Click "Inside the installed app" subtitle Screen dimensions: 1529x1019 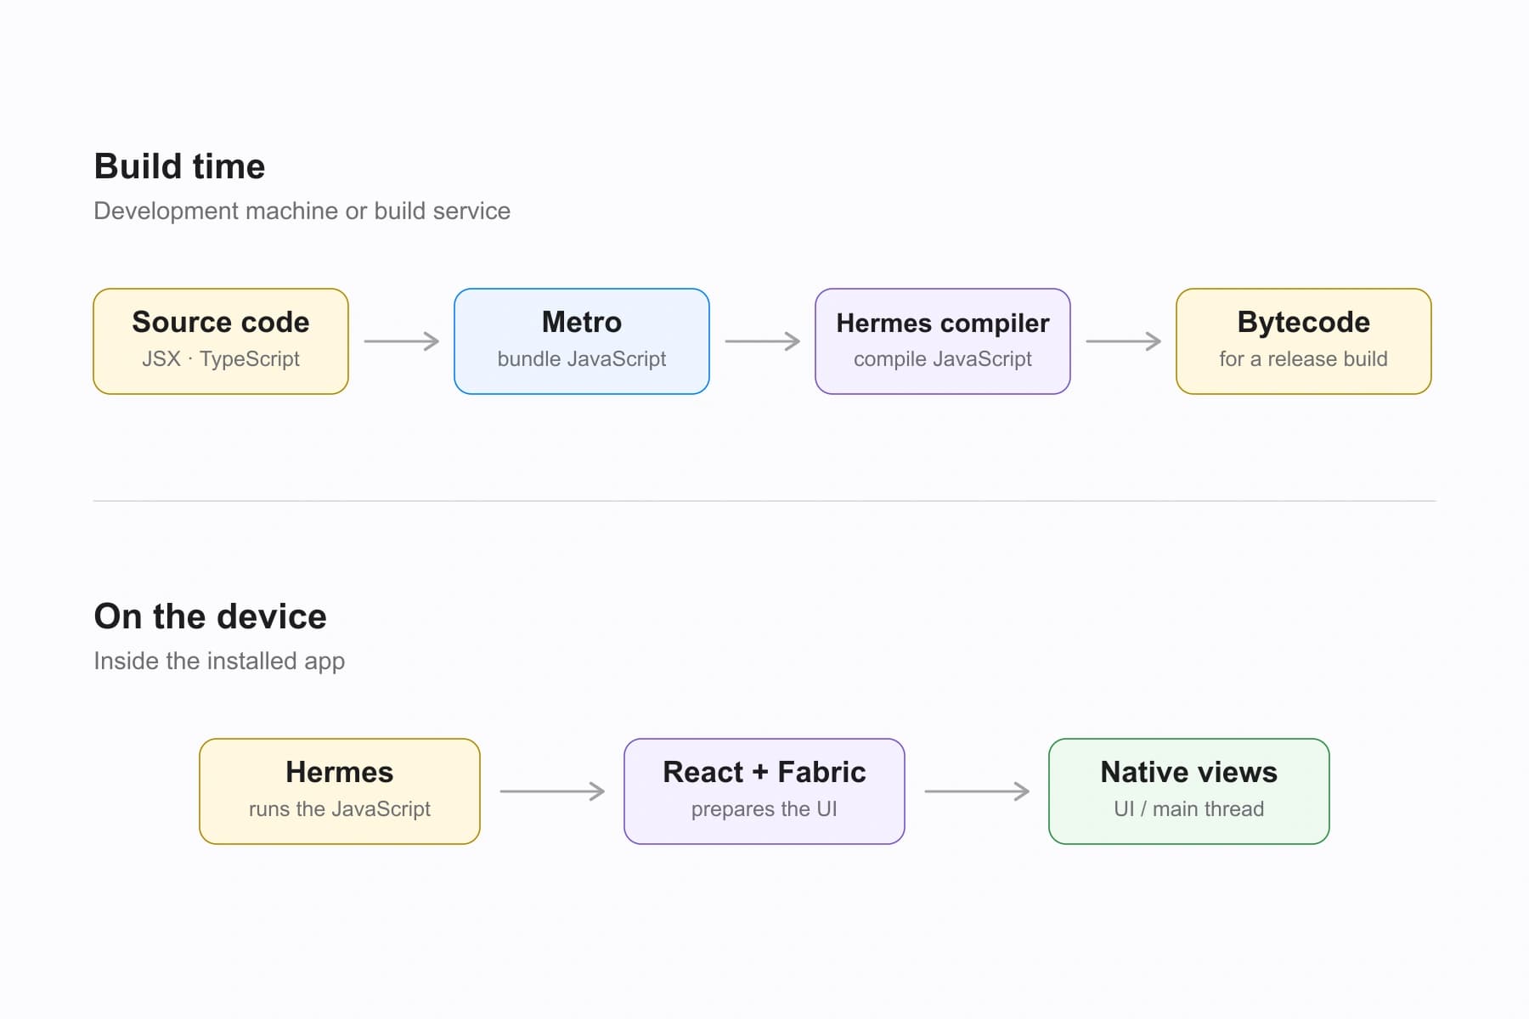(x=219, y=661)
